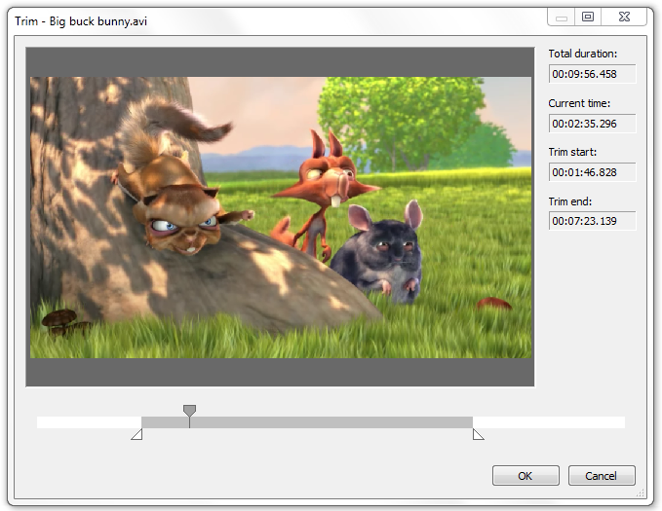Click the Total duration field 00:09:56.458

[592, 74]
